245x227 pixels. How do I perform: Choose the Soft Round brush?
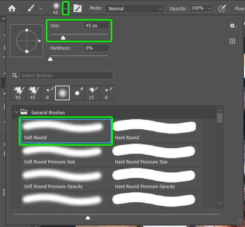tap(66, 131)
